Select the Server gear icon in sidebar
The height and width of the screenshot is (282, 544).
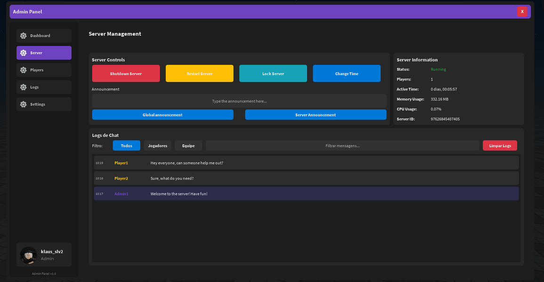(x=23, y=53)
